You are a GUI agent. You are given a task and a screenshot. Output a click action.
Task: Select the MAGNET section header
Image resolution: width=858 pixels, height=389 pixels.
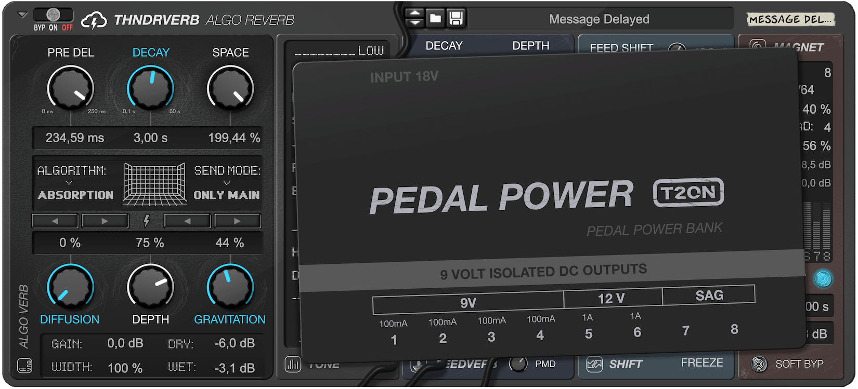(x=799, y=47)
